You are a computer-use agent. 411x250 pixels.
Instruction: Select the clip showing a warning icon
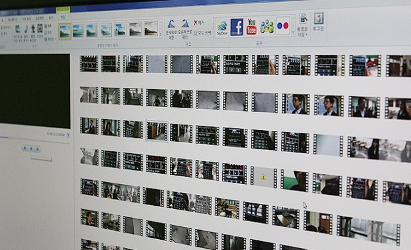pyautogui.click(x=264, y=177)
